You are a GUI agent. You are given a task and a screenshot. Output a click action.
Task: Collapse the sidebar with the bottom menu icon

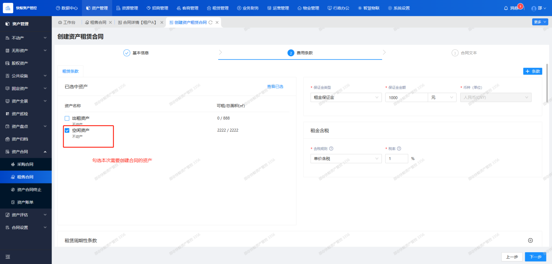coord(8,257)
